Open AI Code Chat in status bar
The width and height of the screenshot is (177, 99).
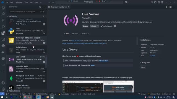[x=154, y=94]
